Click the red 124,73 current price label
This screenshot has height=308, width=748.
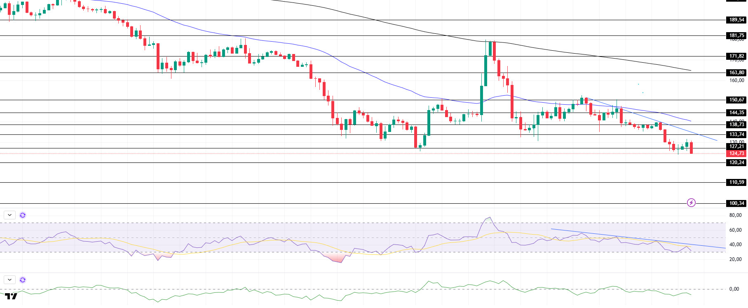736,153
